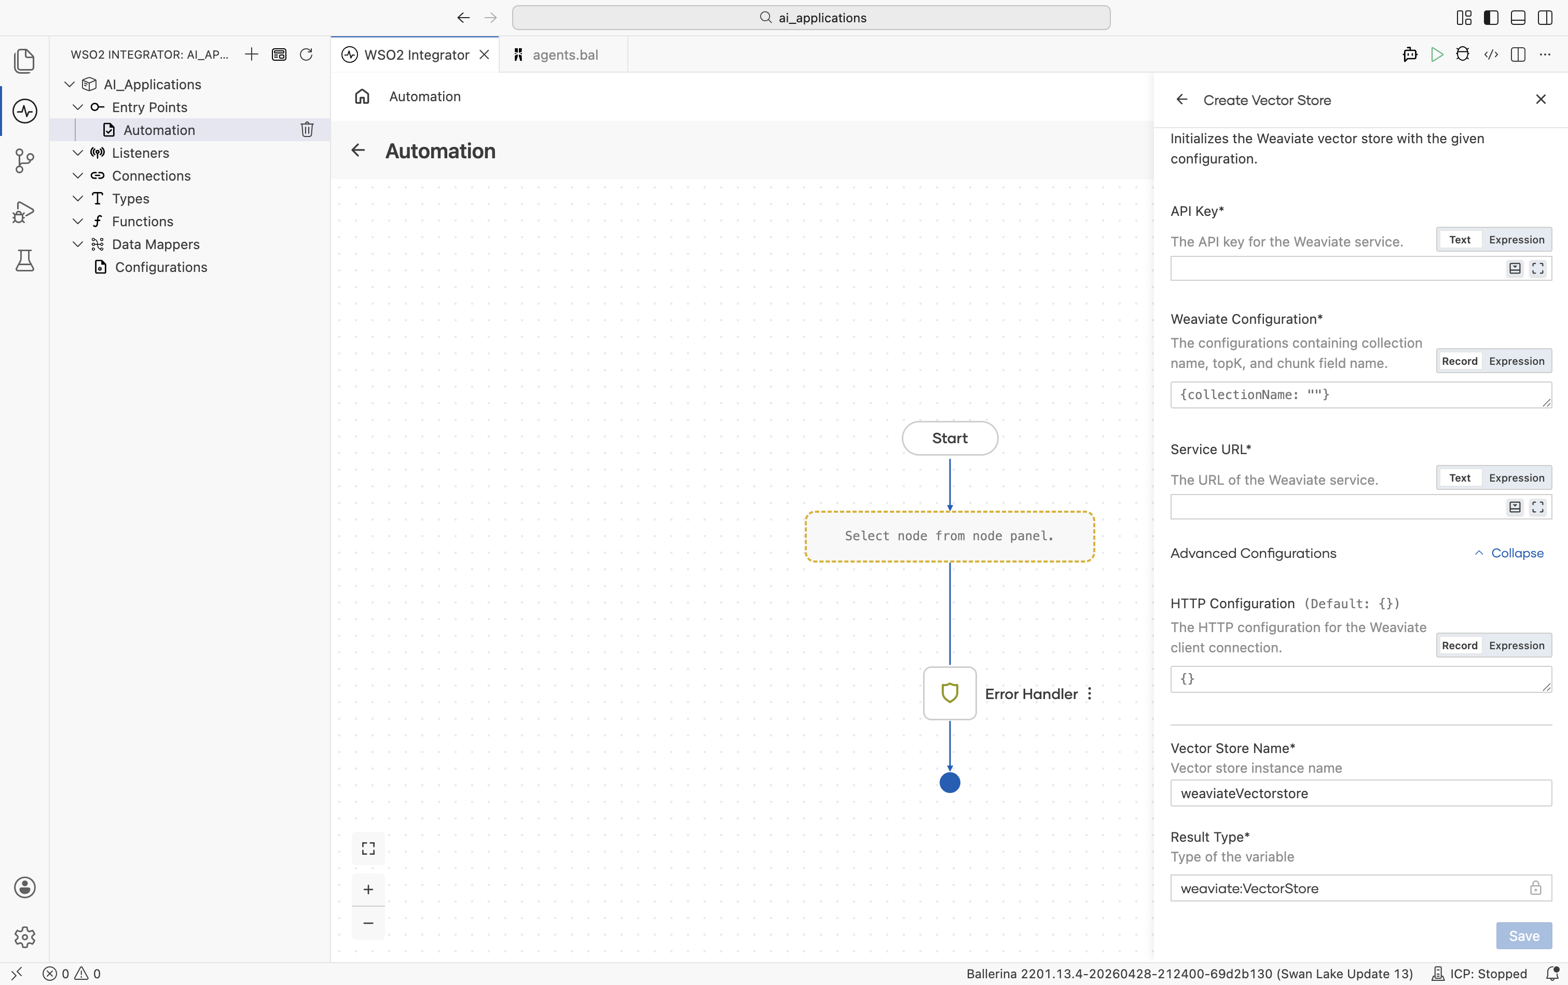The image size is (1568, 985).
Task: Switch API Key mode to Expression
Action: pos(1517,240)
